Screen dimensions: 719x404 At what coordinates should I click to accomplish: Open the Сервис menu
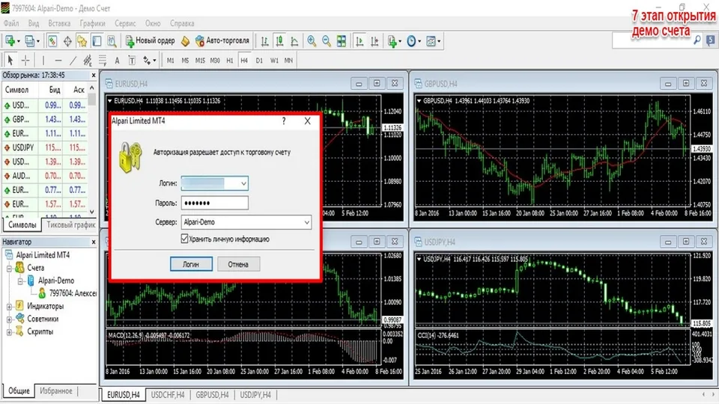click(125, 23)
